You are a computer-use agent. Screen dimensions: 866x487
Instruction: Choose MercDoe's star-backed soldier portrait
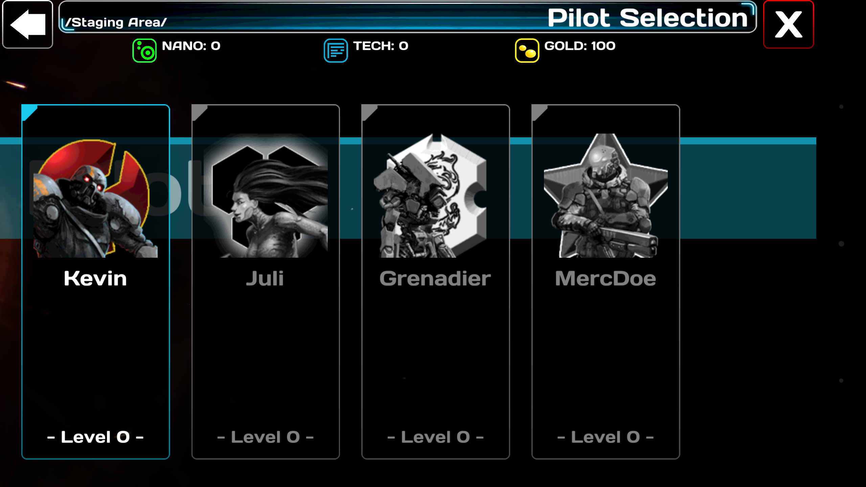point(606,195)
